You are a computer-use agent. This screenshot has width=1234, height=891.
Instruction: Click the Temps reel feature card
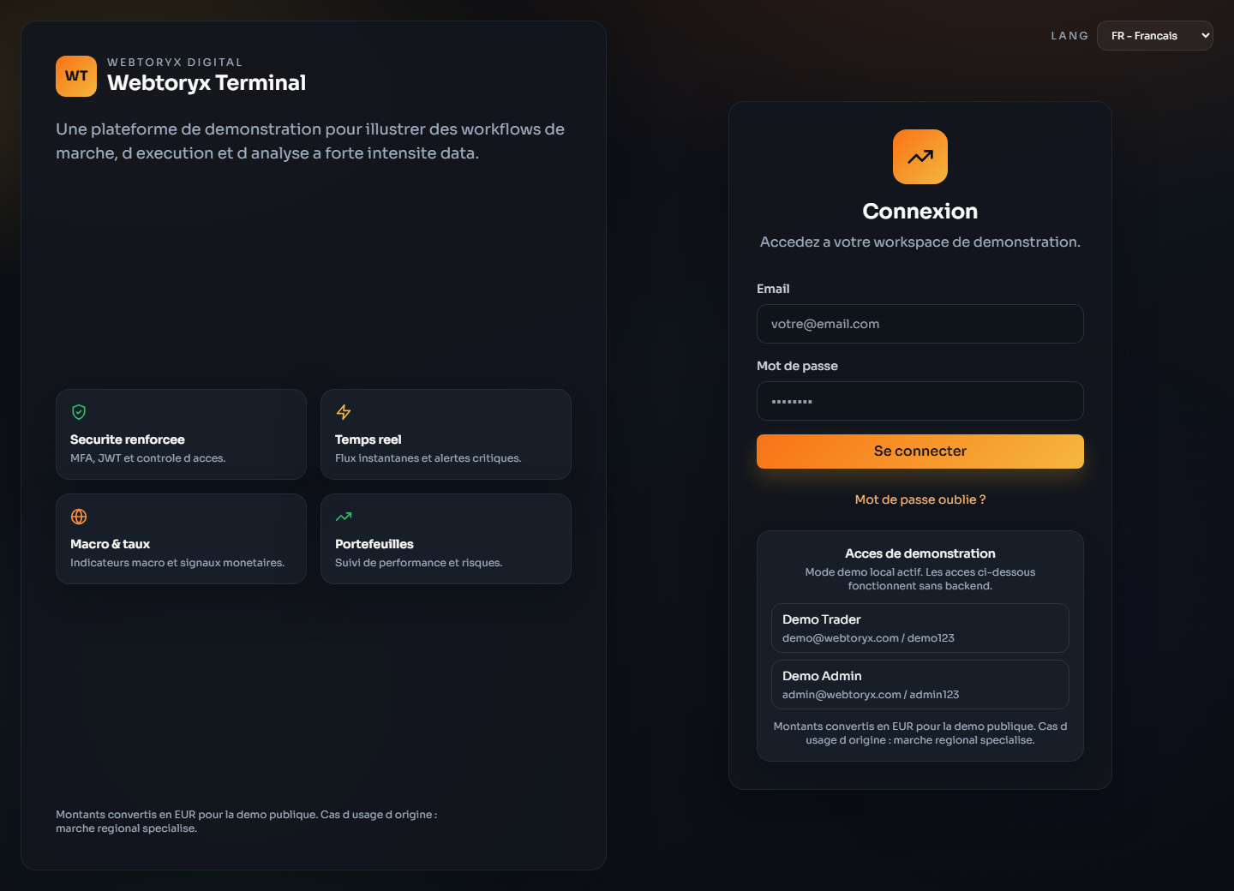click(x=446, y=434)
